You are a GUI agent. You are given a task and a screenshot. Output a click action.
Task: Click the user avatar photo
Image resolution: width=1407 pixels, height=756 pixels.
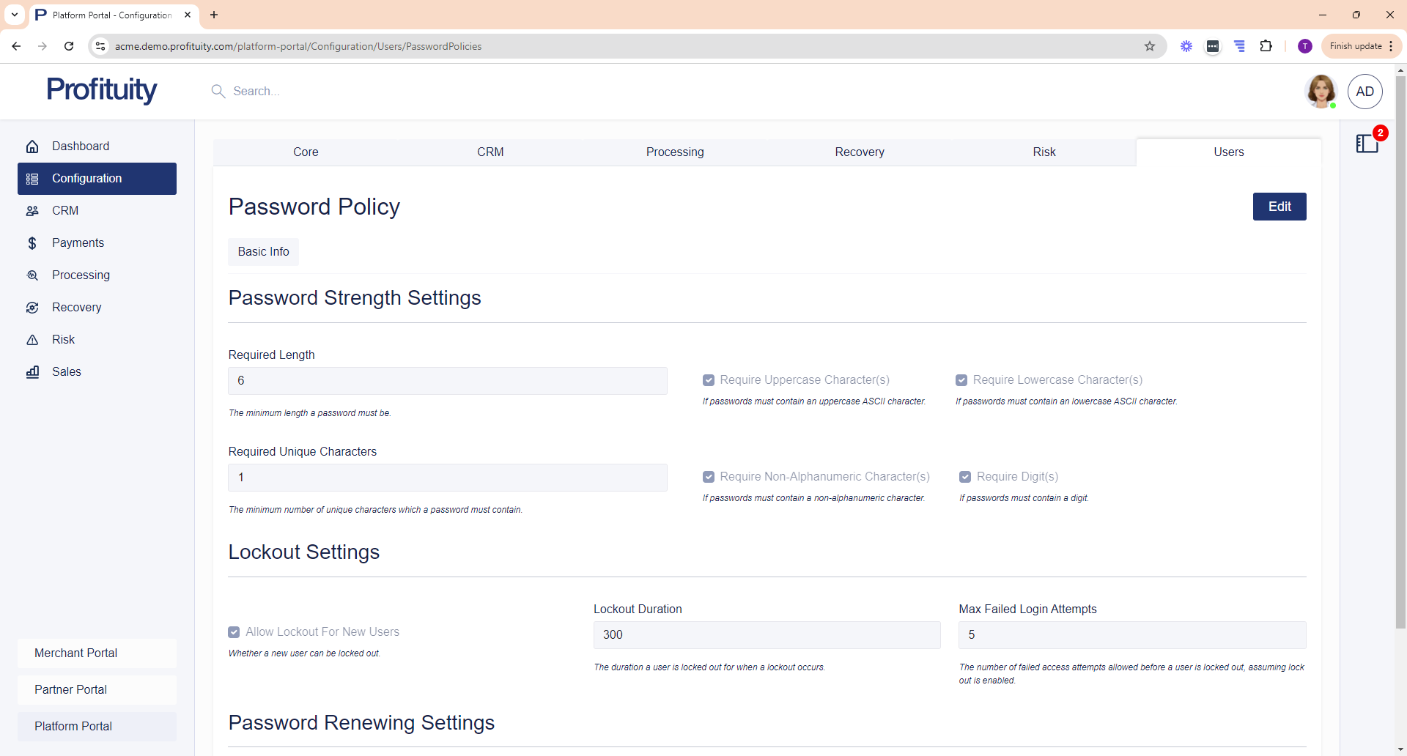point(1321,92)
